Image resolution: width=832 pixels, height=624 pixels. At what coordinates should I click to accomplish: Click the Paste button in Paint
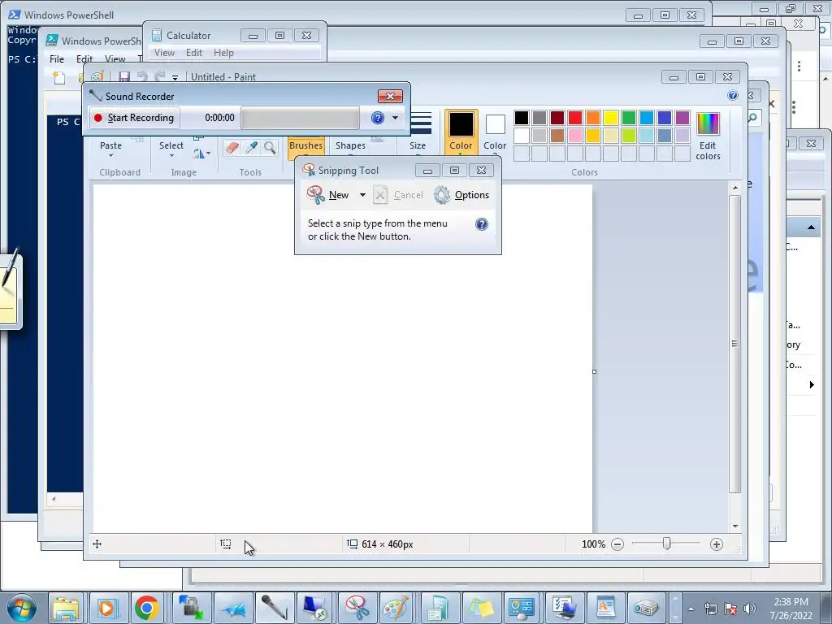point(110,145)
